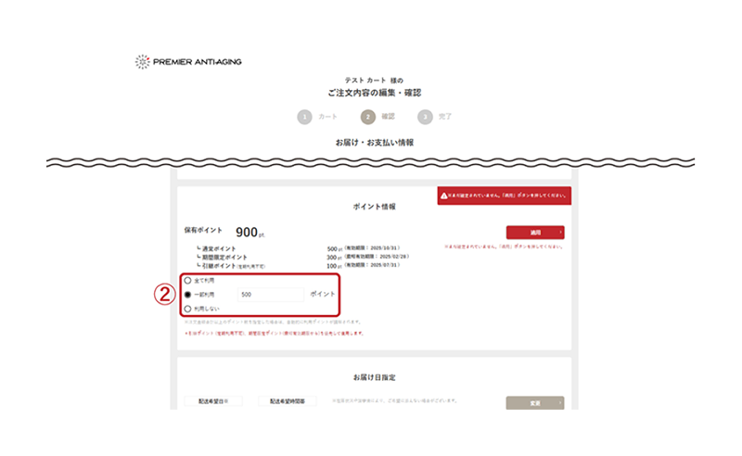Click the 100 pt 引継ポイント row value
The height and width of the screenshot is (456, 742).
(334, 266)
